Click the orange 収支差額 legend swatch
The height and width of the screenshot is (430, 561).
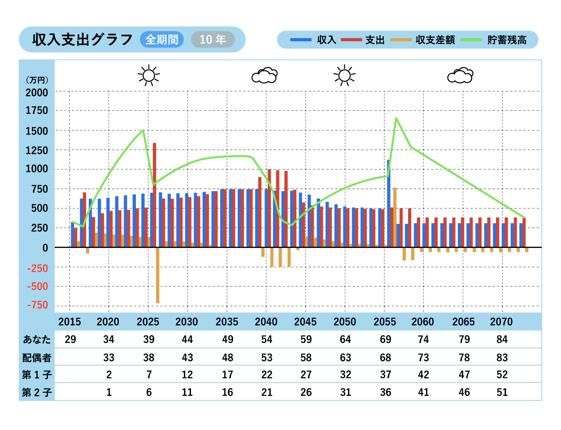401,40
